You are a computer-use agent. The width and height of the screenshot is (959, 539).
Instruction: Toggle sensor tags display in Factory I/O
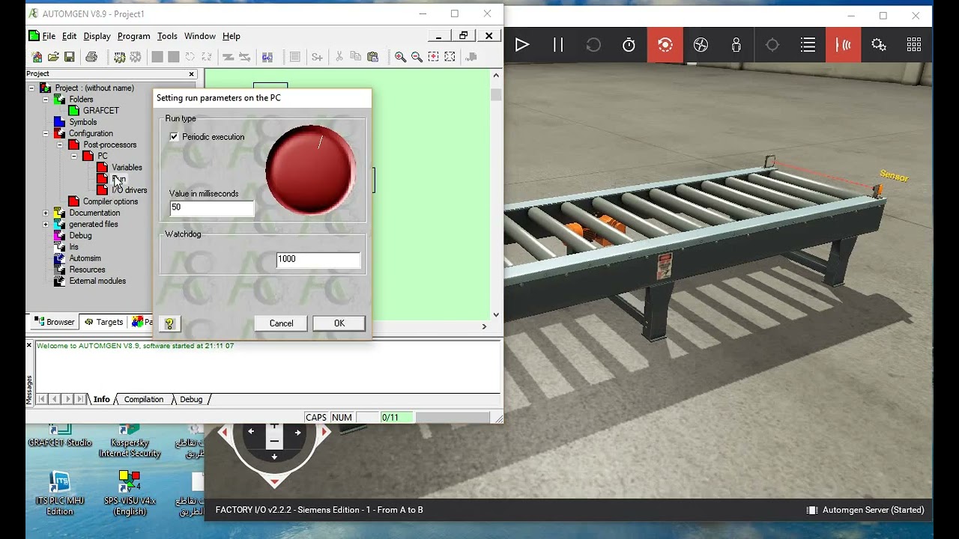tap(844, 45)
